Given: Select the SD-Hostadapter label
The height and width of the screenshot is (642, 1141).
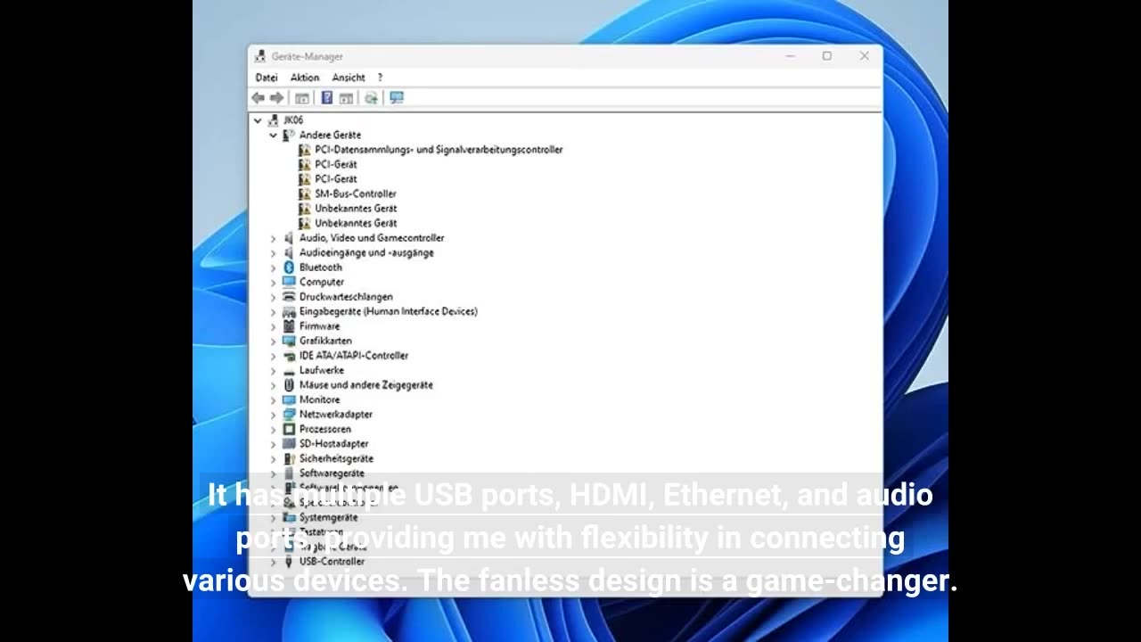Looking at the screenshot, I should coord(333,444).
